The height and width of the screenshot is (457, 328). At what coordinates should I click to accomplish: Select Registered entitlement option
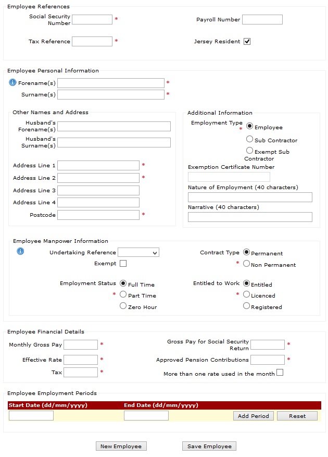tap(246, 306)
